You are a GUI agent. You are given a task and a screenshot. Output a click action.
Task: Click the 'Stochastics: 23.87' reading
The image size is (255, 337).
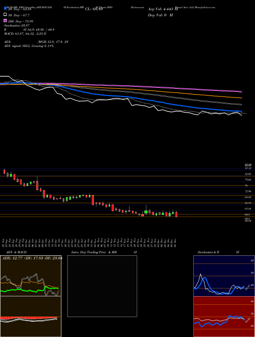point(18,26)
